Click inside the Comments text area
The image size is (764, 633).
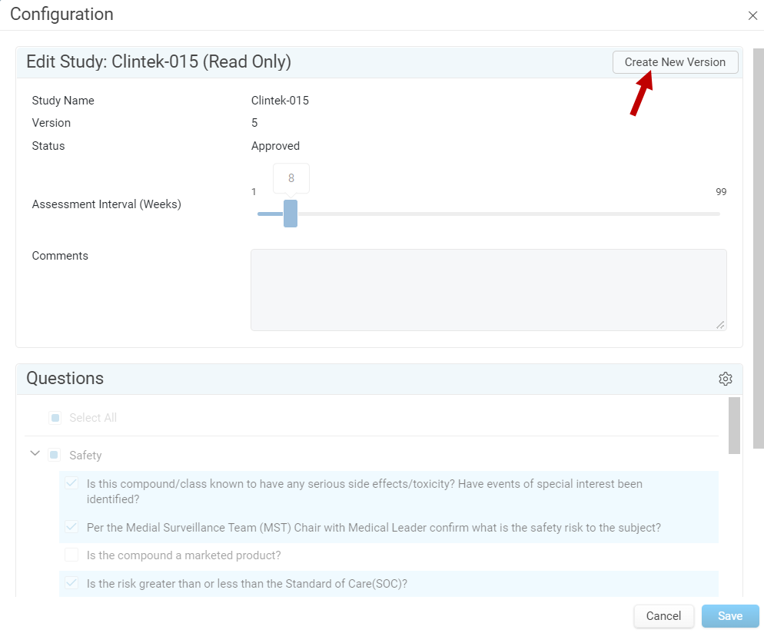tap(488, 290)
